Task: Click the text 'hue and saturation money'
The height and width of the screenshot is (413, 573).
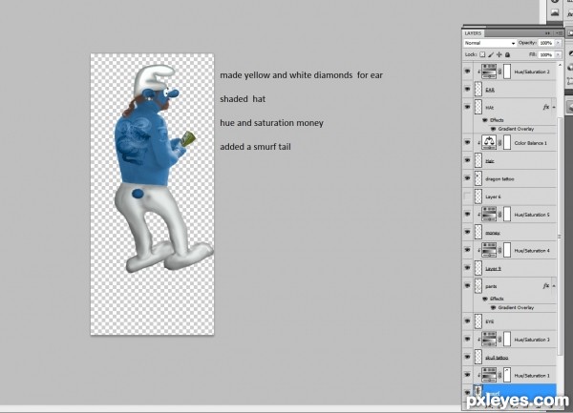Action: point(271,123)
